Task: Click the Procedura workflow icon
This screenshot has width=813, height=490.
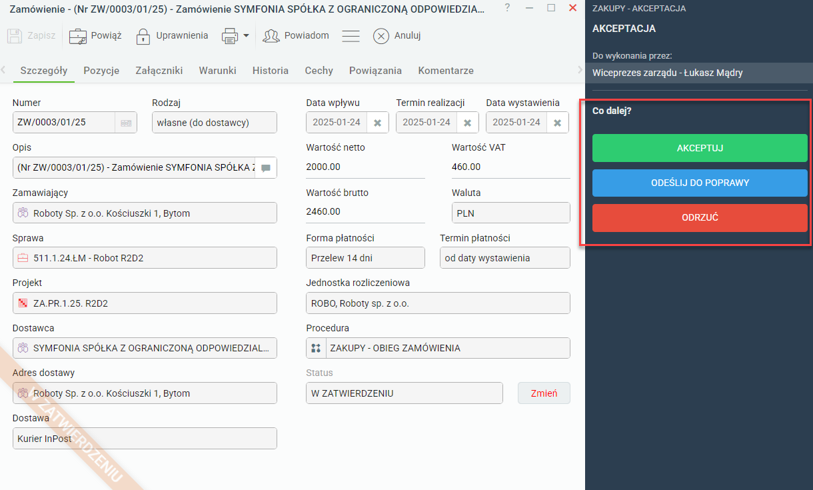Action: coord(316,348)
